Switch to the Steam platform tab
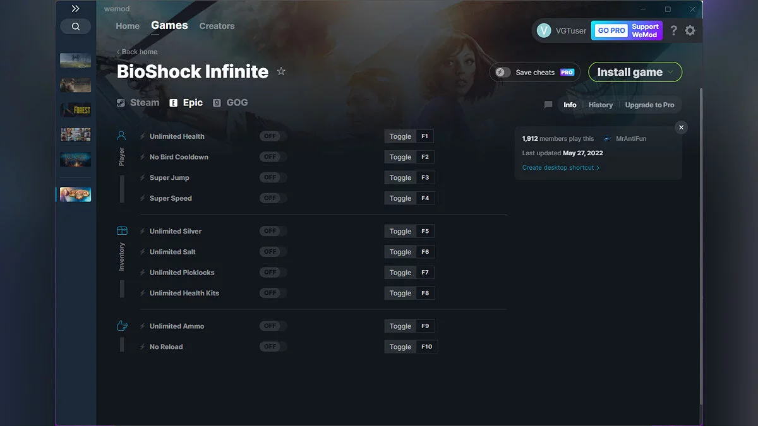This screenshot has width=758, height=426. pos(138,103)
